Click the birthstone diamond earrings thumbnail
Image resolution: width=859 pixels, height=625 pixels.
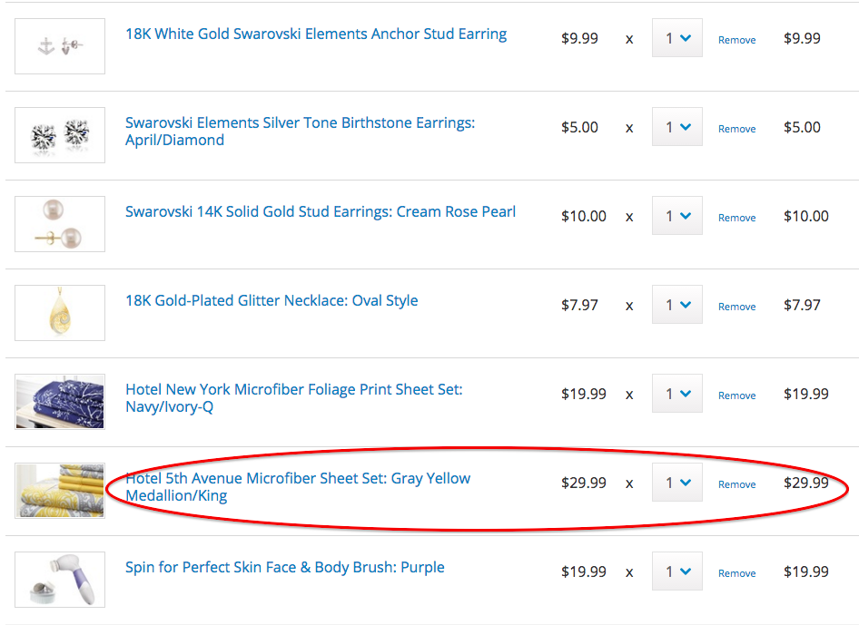coord(60,135)
